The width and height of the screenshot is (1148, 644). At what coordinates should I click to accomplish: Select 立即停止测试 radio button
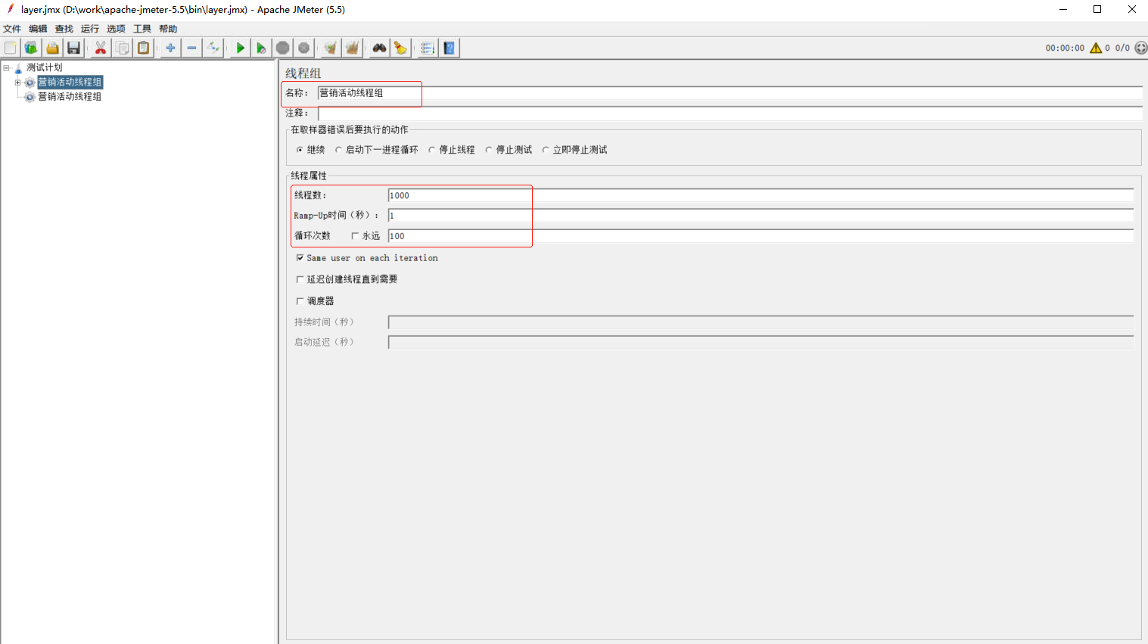point(546,150)
